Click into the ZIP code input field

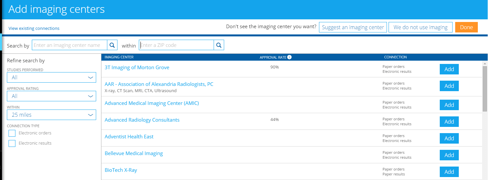coord(176,45)
